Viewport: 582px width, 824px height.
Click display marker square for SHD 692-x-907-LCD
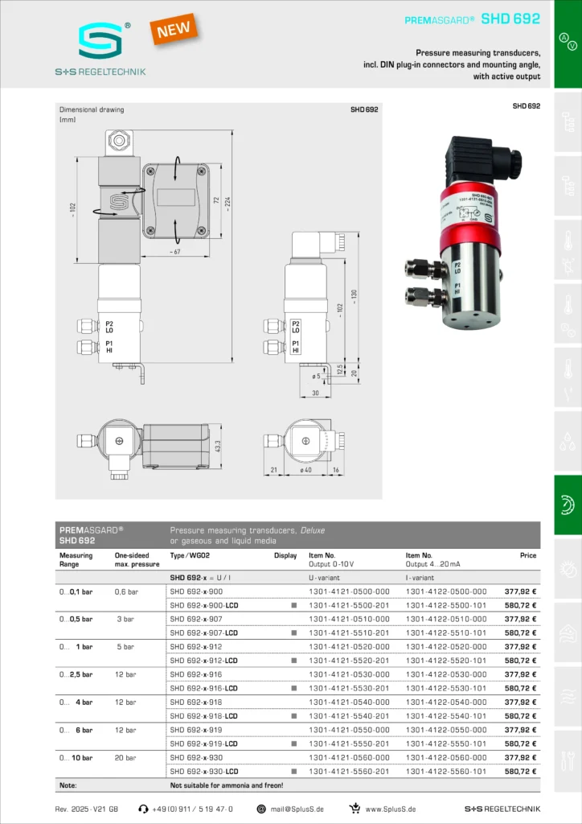tap(294, 633)
